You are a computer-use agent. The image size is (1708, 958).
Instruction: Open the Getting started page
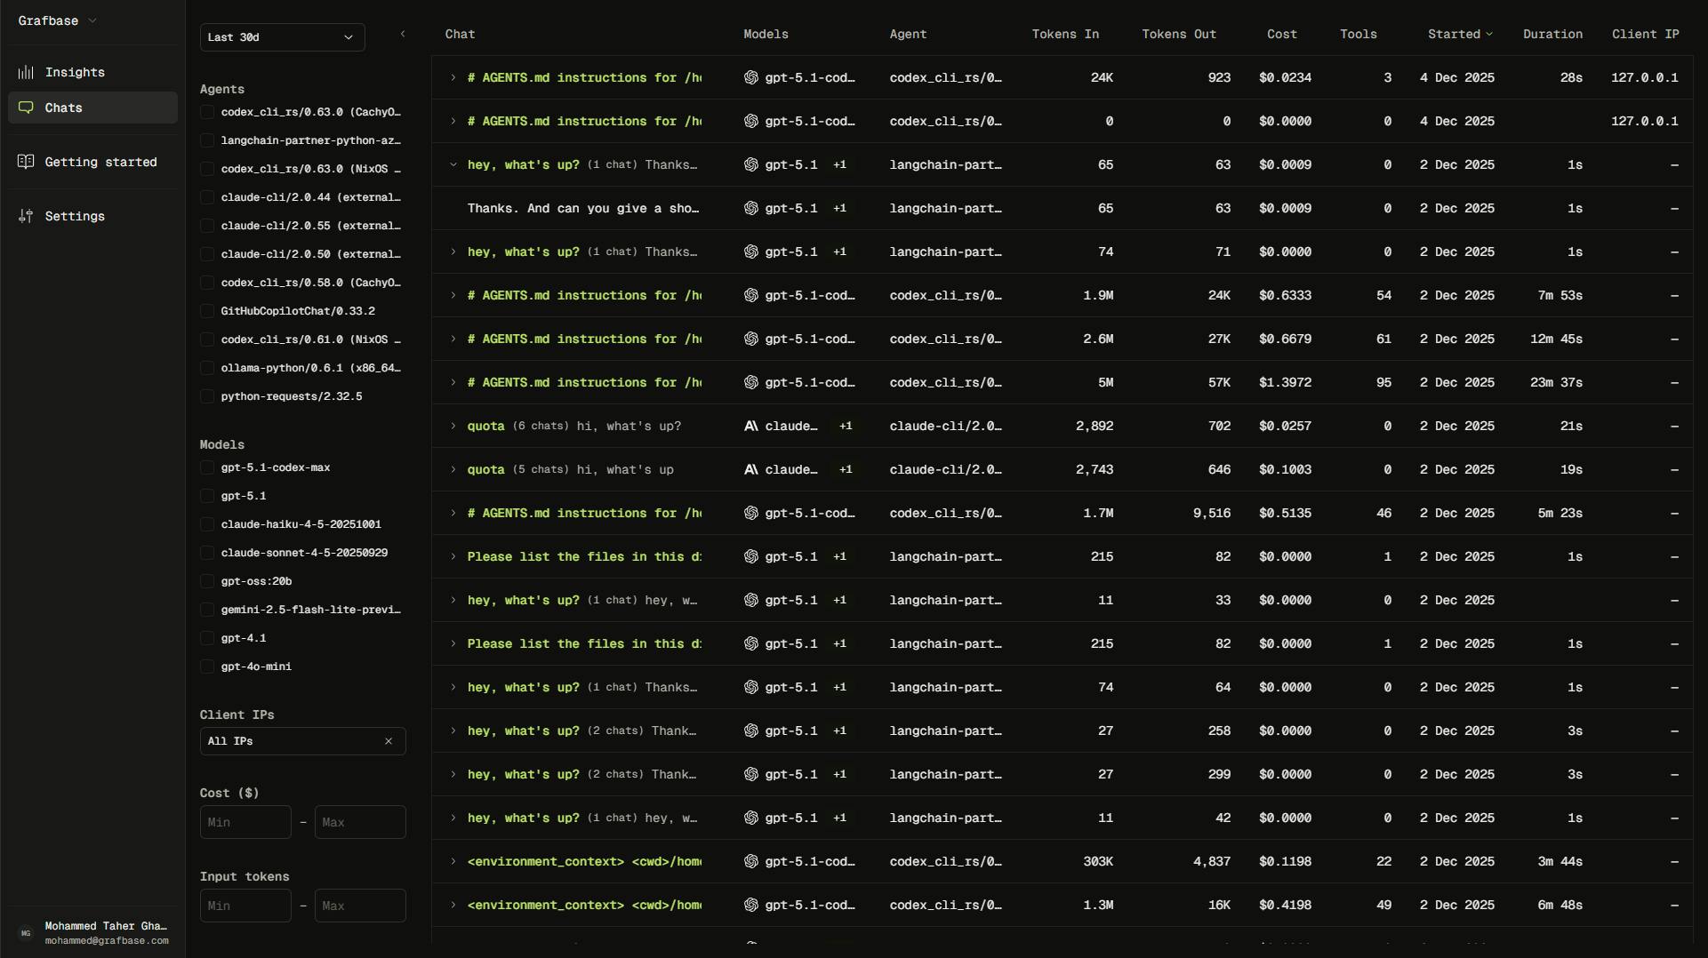click(92, 162)
